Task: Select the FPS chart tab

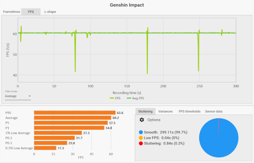Action: (x=31, y=12)
